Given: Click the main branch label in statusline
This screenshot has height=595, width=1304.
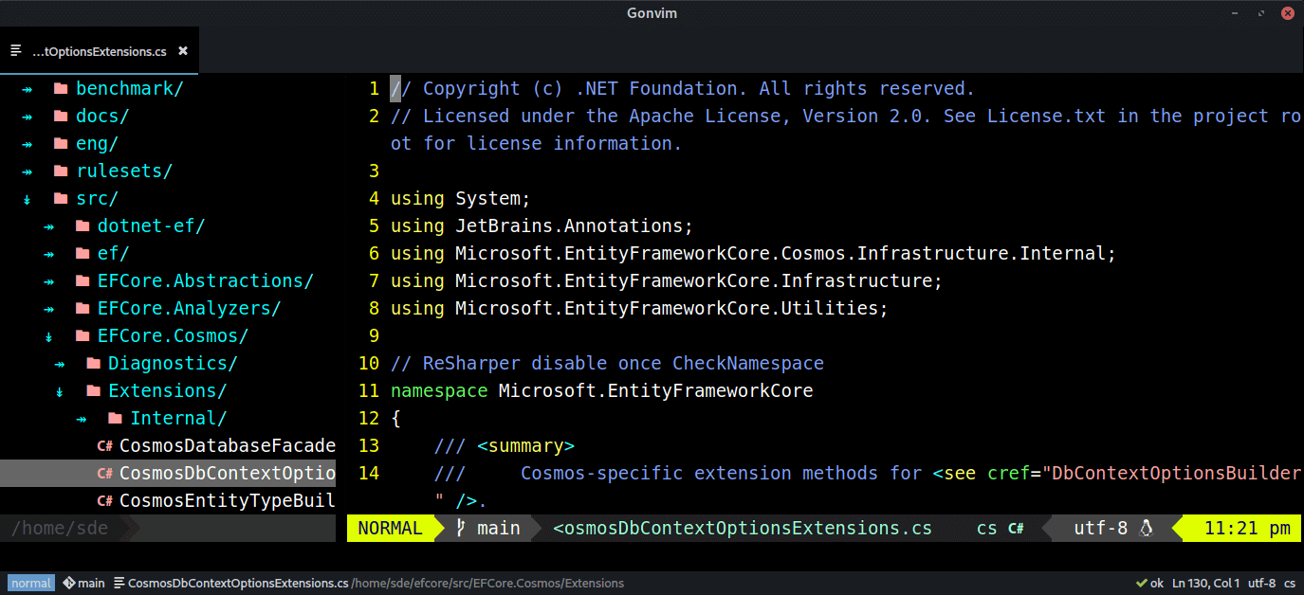Looking at the screenshot, I should click(x=499, y=529).
